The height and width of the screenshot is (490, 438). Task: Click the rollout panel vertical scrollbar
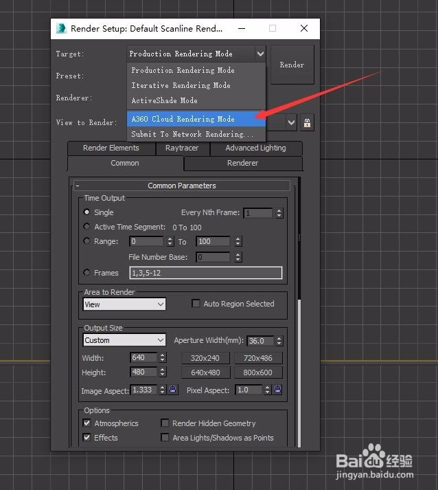pos(299,313)
